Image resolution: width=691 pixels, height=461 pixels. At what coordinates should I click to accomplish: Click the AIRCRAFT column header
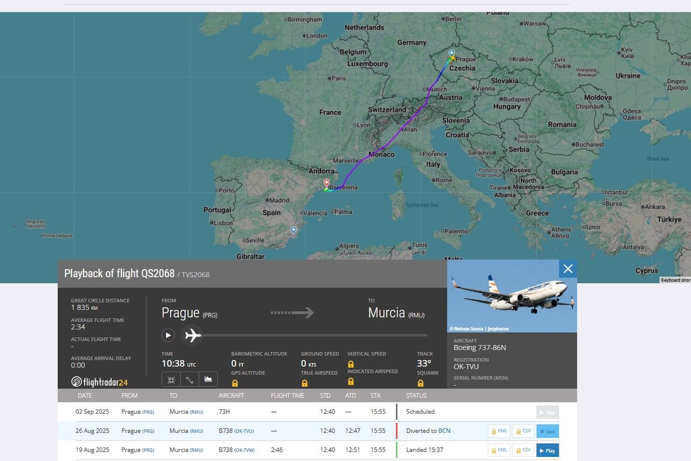coord(231,396)
